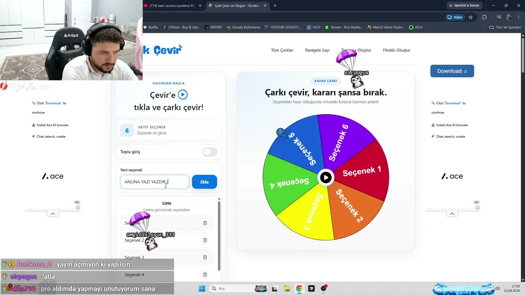Open the OBS Studio taskbar icon
The image size is (525, 295).
324,289
